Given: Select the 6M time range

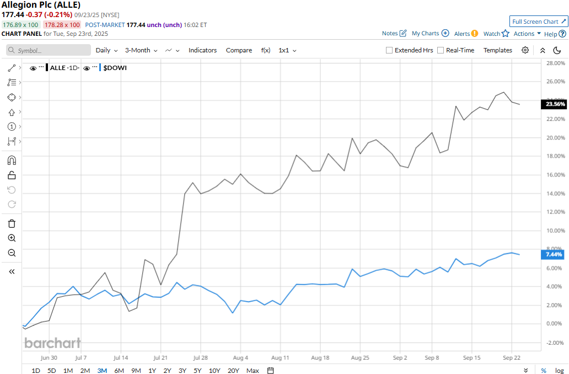Looking at the screenshot, I should point(119,370).
